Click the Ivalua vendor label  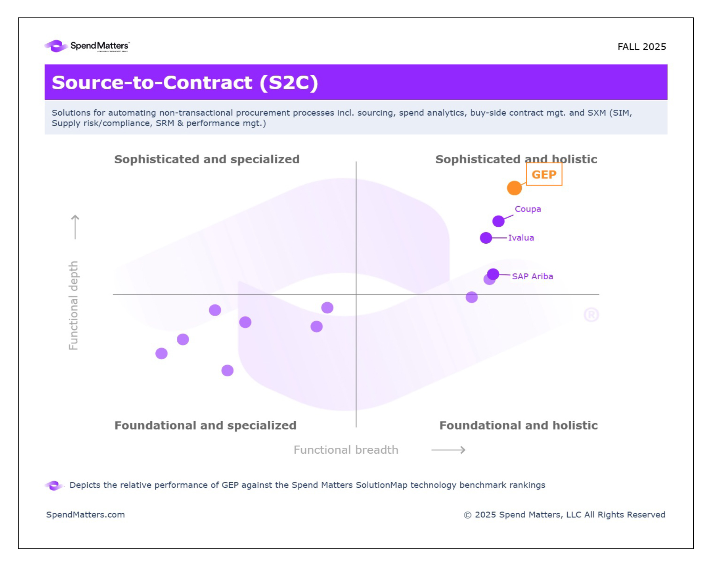point(521,238)
